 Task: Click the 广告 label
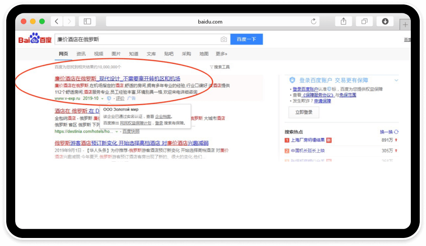point(131,98)
